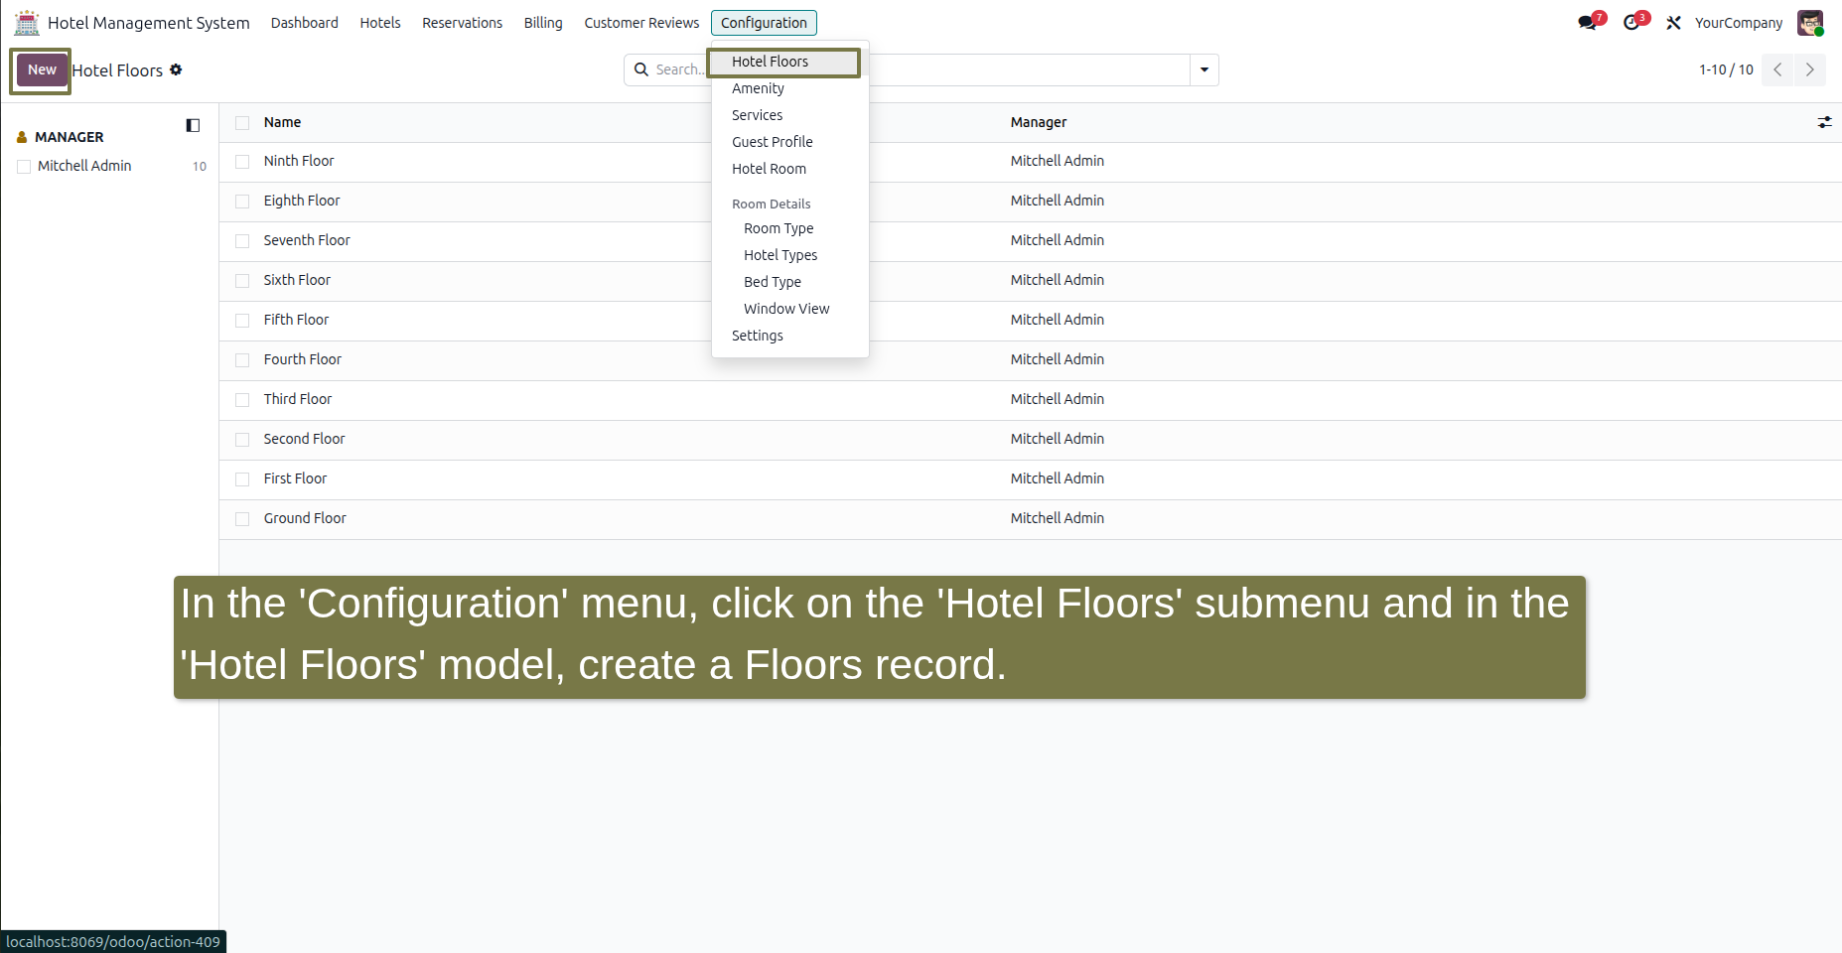This screenshot has height=953, width=1842.
Task: Click the debug tools wrench icon
Action: [1673, 23]
